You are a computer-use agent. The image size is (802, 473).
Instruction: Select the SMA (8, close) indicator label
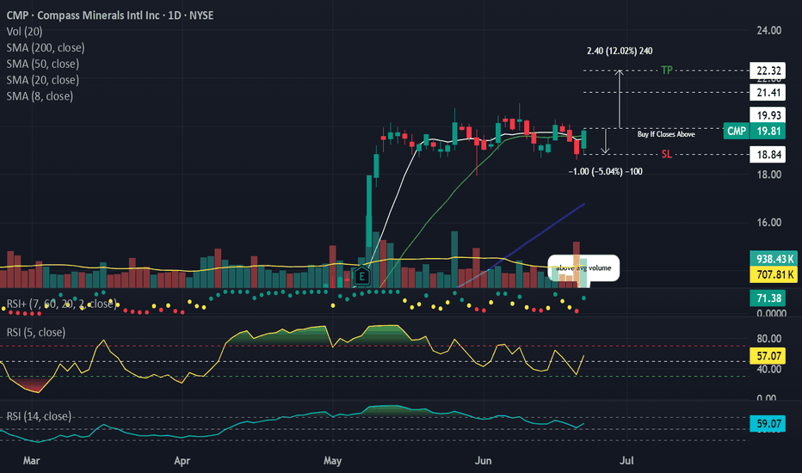tap(40, 96)
